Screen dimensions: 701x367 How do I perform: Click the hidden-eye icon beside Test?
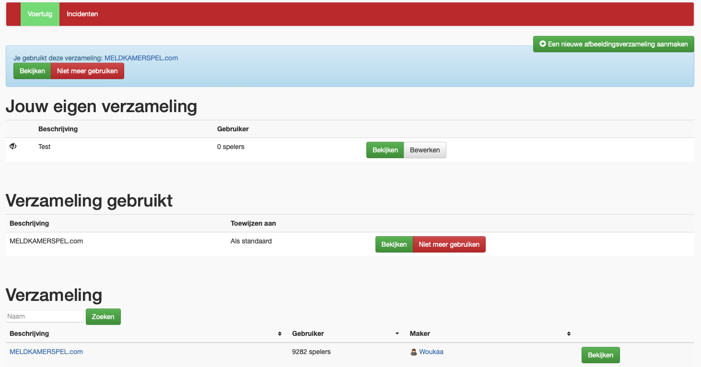click(x=13, y=147)
